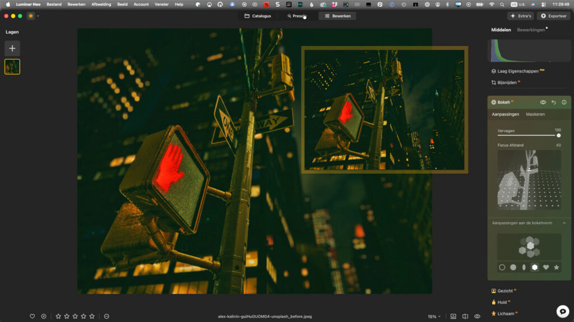Click the color label circle icon
This screenshot has height=322, width=574.
point(107,316)
